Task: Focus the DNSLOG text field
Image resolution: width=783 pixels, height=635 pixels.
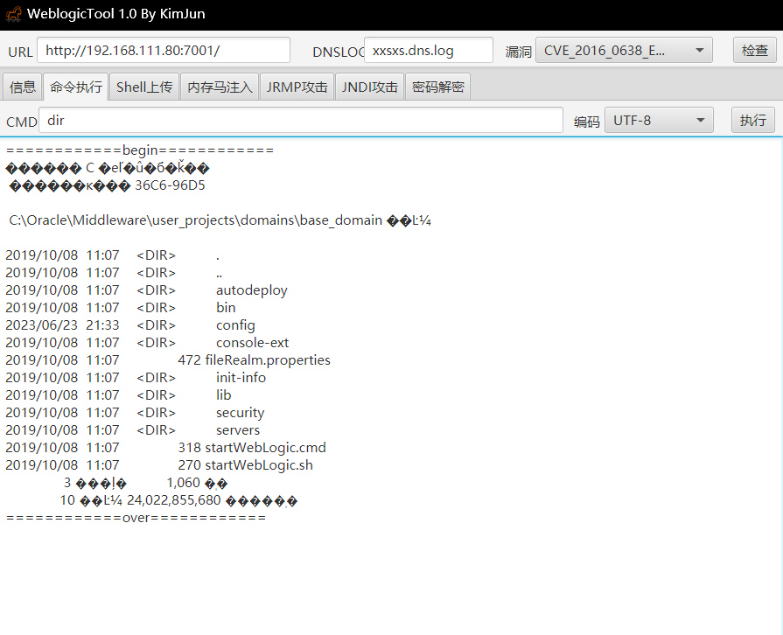Action: pos(429,51)
